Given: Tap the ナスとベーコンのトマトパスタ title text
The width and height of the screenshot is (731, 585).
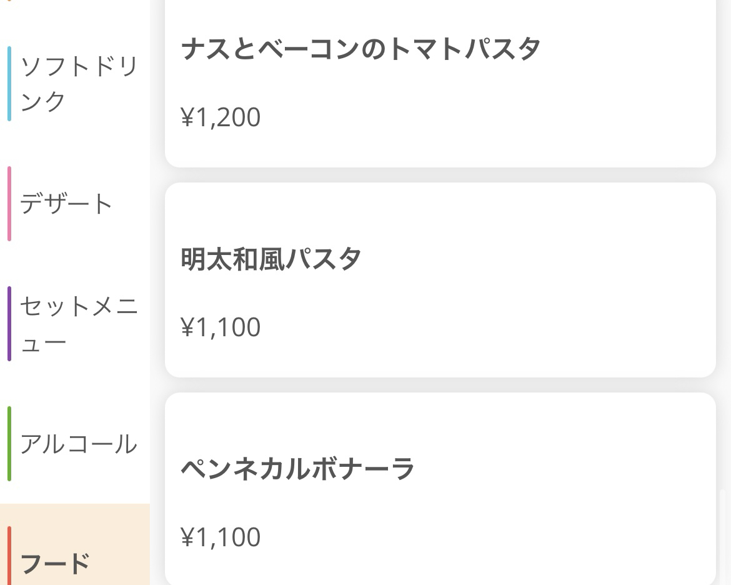Looking at the screenshot, I should (361, 49).
